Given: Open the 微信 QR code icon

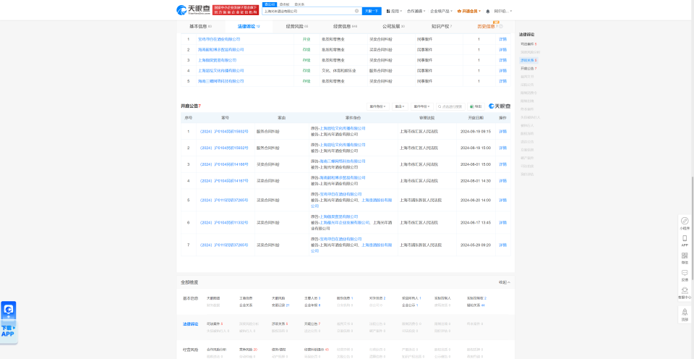Looking at the screenshot, I should point(685,258).
